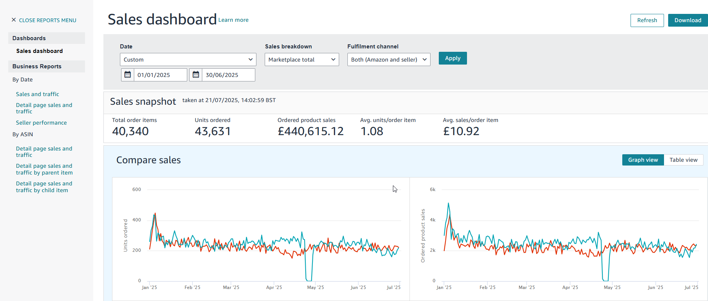The image size is (708, 301).
Task: Click the Business Reports section header
Action: pyautogui.click(x=37, y=66)
